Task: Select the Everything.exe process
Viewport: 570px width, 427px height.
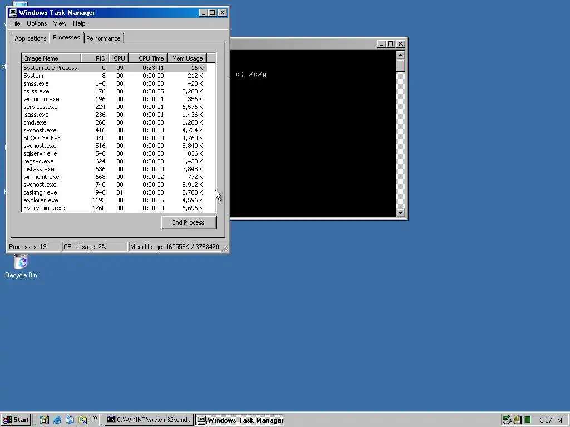Action: pos(114,208)
